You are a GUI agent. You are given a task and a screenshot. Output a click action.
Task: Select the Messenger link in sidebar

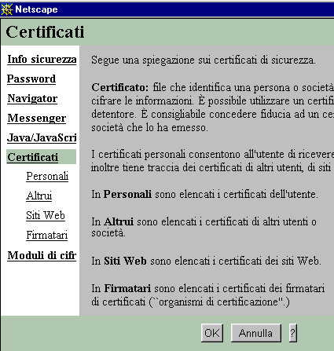tap(37, 119)
